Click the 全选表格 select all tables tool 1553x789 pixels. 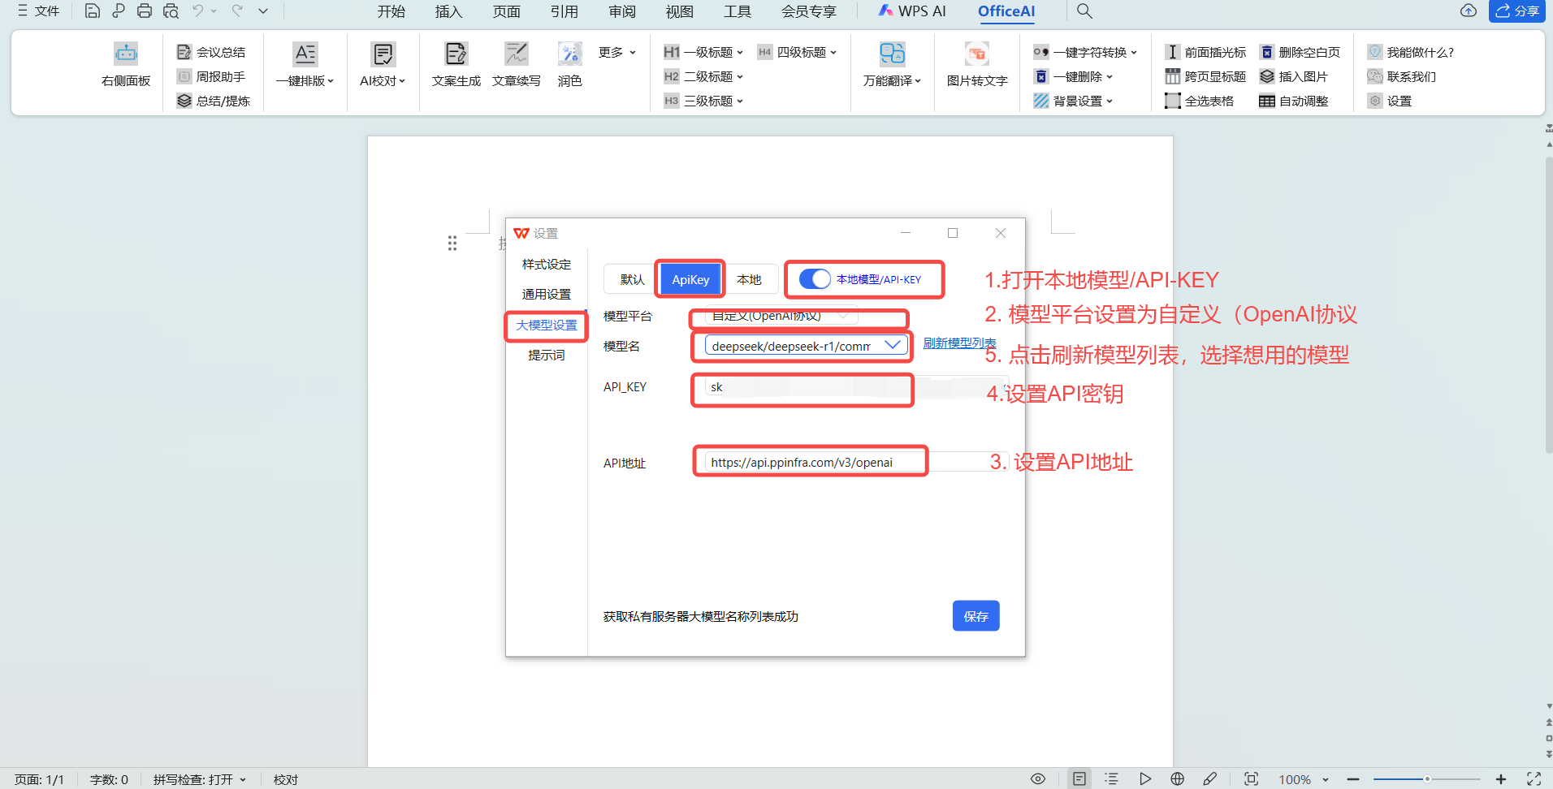click(1200, 101)
